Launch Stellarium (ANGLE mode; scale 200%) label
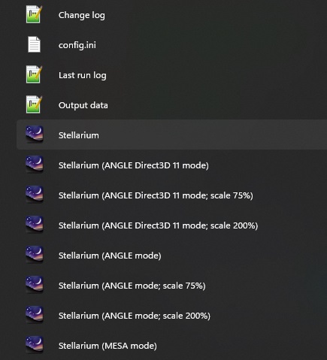327x360 pixels. click(x=135, y=316)
